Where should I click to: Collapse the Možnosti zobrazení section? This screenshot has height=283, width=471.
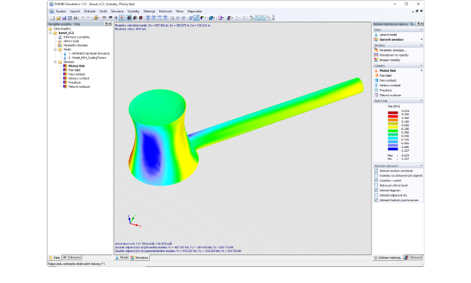[421, 166]
